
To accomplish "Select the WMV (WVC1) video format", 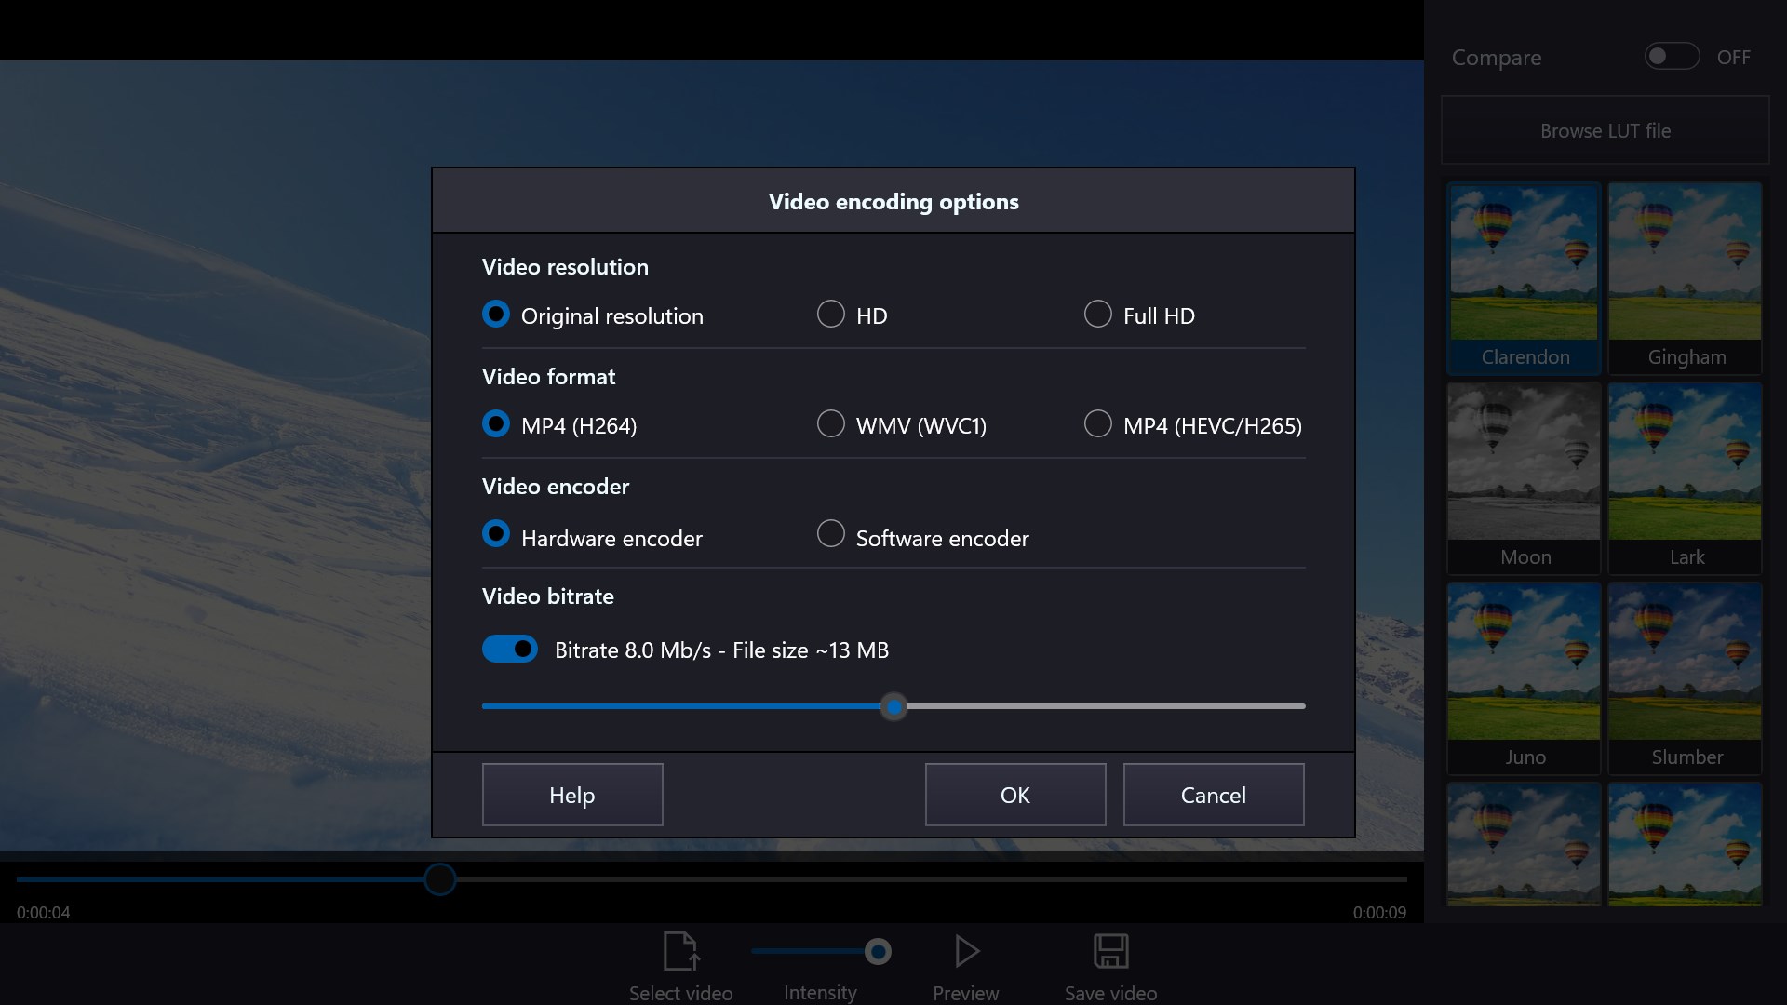I will point(829,424).
